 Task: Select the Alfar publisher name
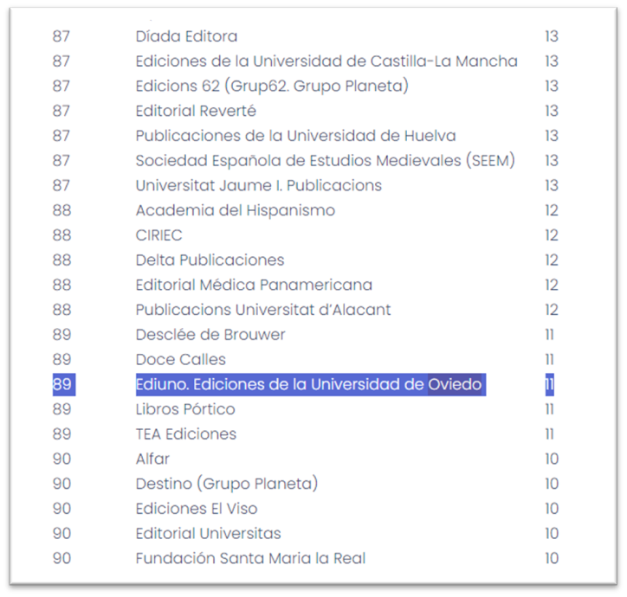tap(152, 459)
